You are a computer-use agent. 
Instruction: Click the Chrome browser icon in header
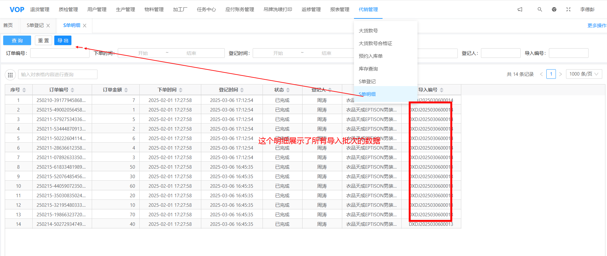[x=554, y=10]
